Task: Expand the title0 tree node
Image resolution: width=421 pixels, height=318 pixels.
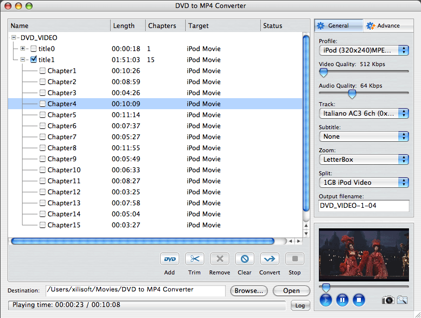Action: [x=23, y=49]
